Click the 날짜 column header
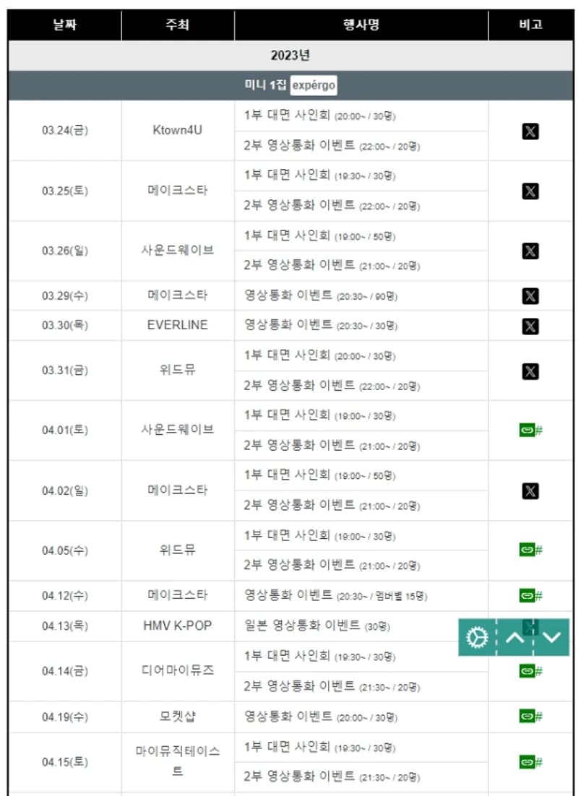This screenshot has width=578, height=796. click(64, 25)
